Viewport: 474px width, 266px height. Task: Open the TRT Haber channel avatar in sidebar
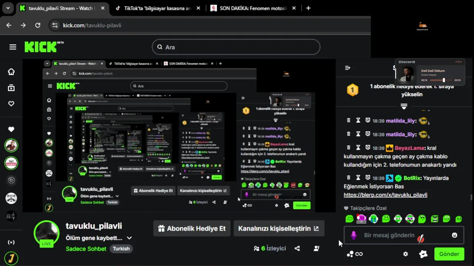[x=11, y=163]
